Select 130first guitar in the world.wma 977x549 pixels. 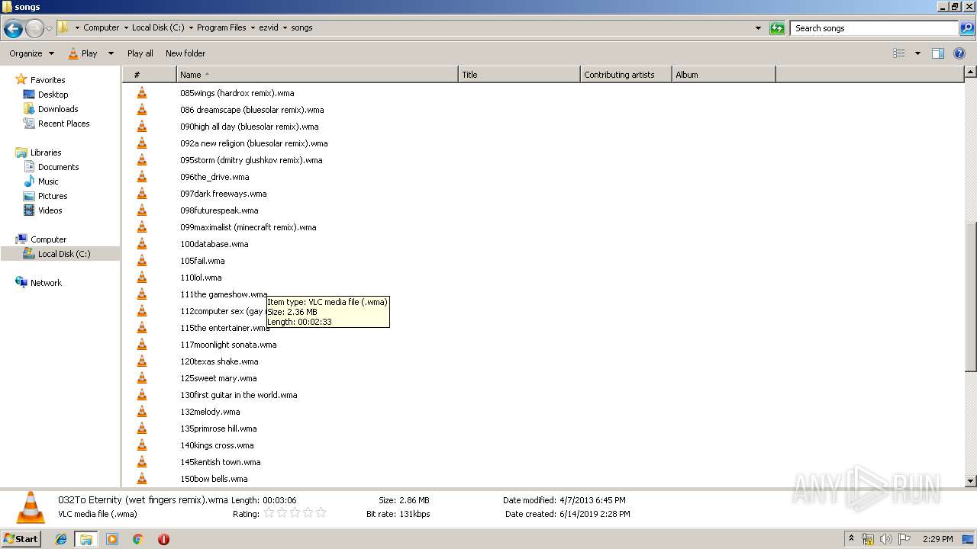tap(238, 395)
